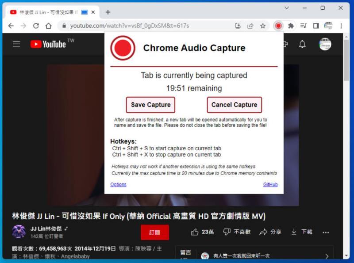354x263 pixels.
Task: Go back to the previous page
Action: pyautogui.click(x=11, y=26)
